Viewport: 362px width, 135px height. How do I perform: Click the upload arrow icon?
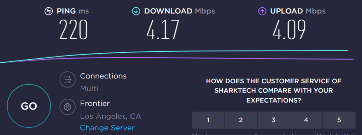(x=262, y=11)
